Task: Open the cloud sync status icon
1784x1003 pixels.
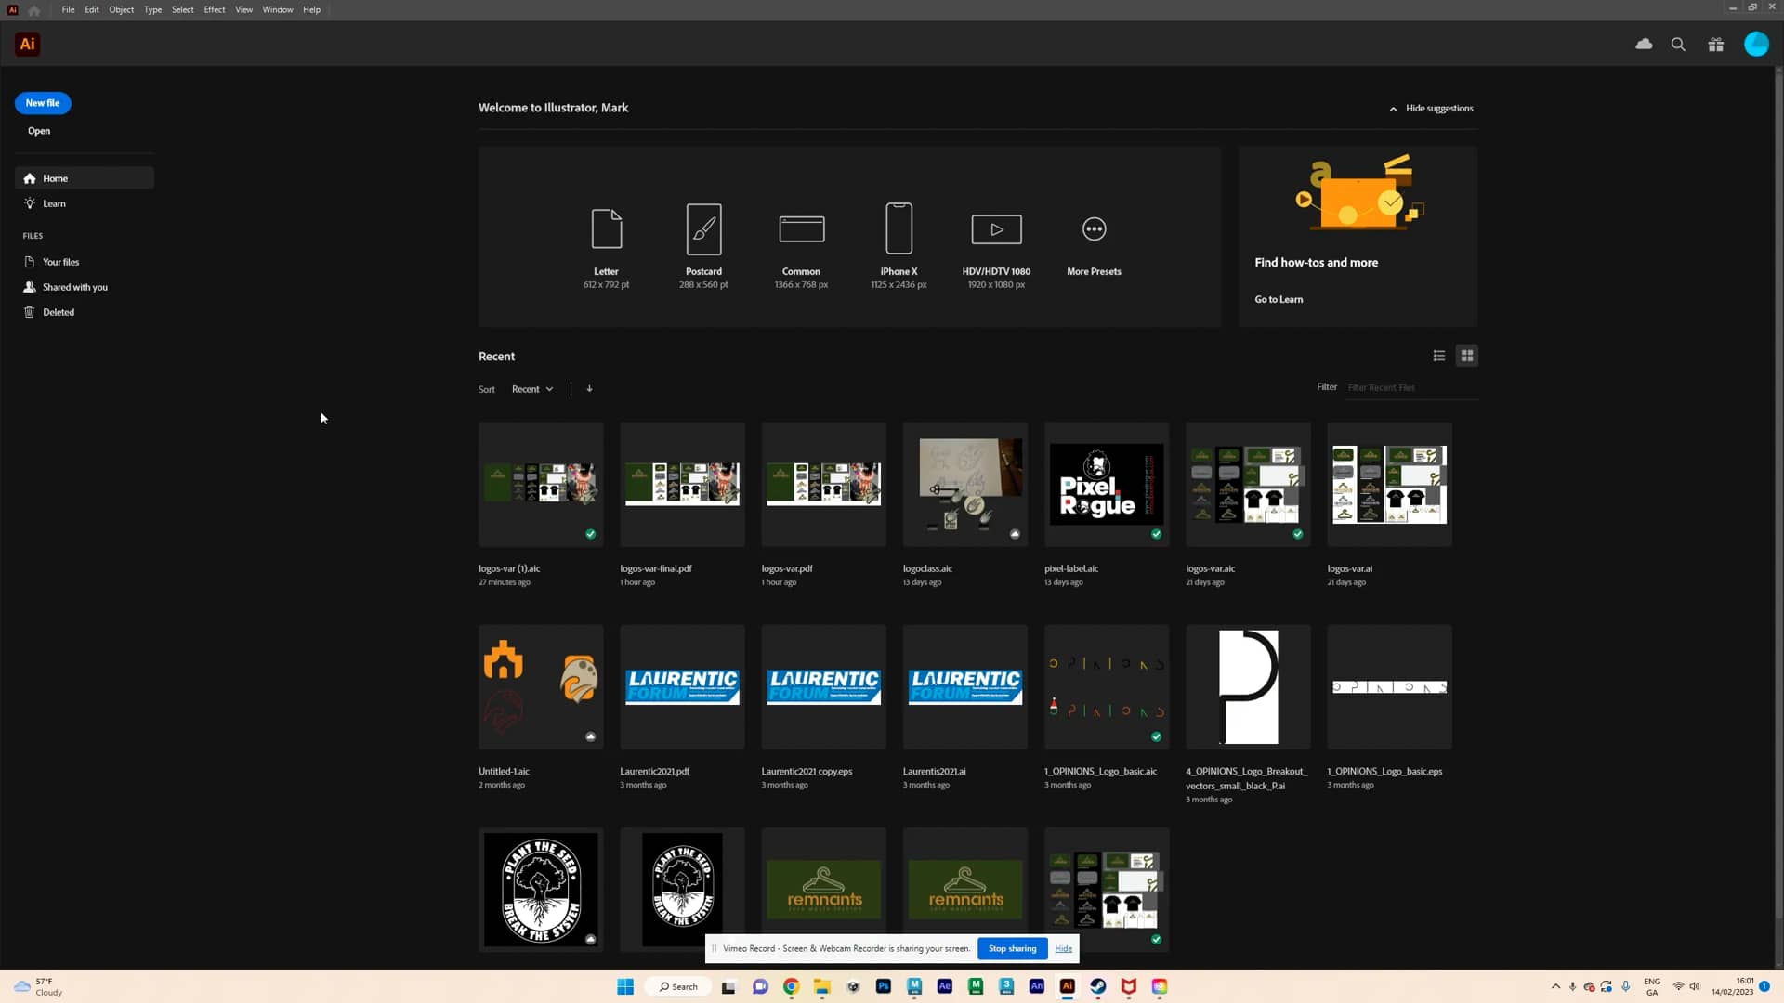Action: pyautogui.click(x=1644, y=44)
